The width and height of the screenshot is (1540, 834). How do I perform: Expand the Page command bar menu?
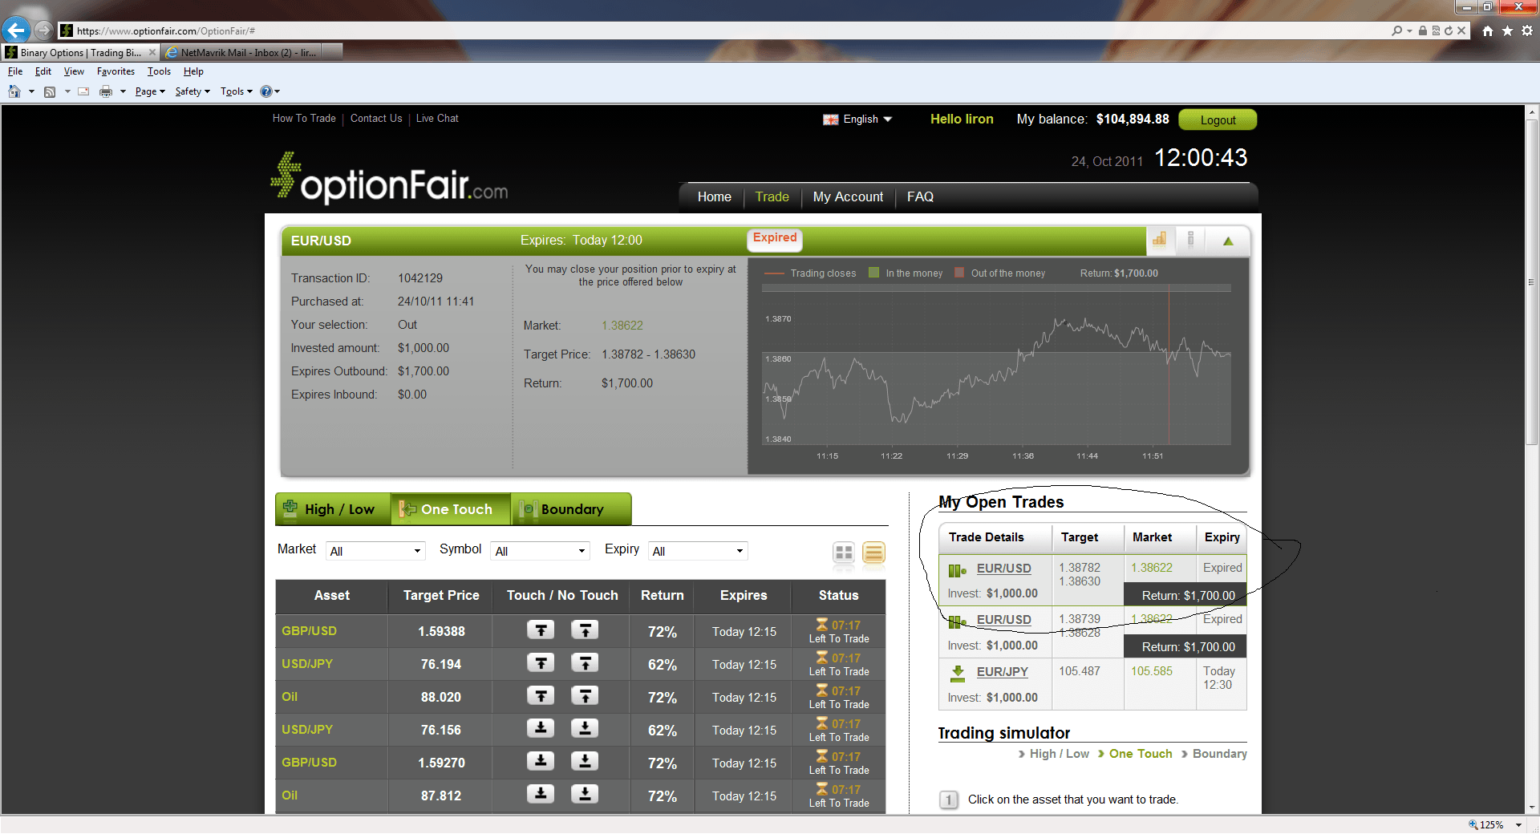[x=150, y=91]
